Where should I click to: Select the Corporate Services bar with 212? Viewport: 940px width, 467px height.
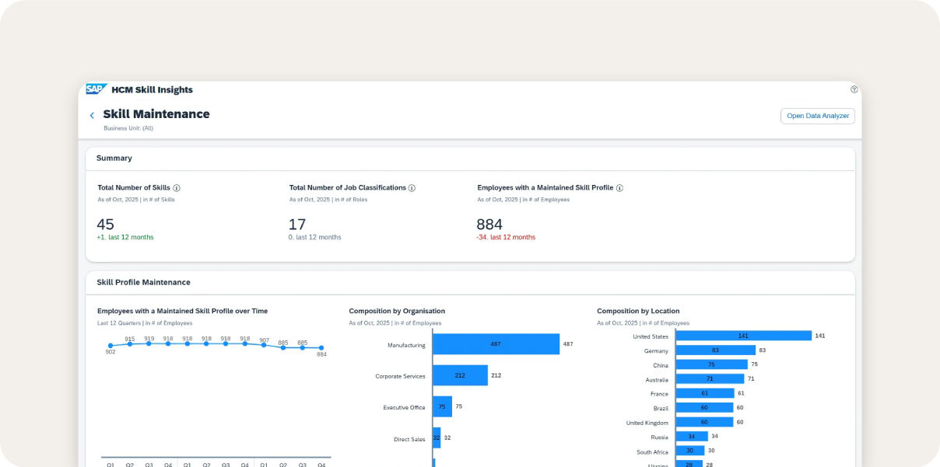point(460,375)
